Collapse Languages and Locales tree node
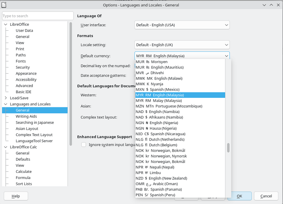The image size is (283, 204). click(6, 104)
